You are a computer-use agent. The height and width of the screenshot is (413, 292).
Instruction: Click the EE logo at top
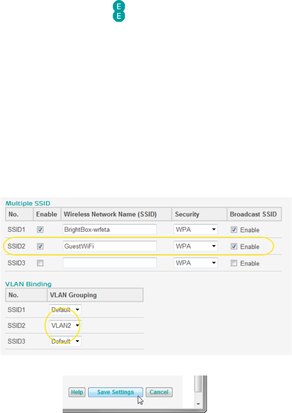119,11
